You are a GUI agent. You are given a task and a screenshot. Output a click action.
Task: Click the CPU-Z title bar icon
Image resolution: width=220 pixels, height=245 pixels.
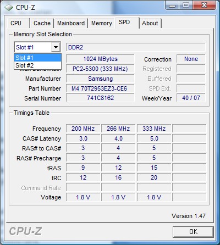coord(9,8)
